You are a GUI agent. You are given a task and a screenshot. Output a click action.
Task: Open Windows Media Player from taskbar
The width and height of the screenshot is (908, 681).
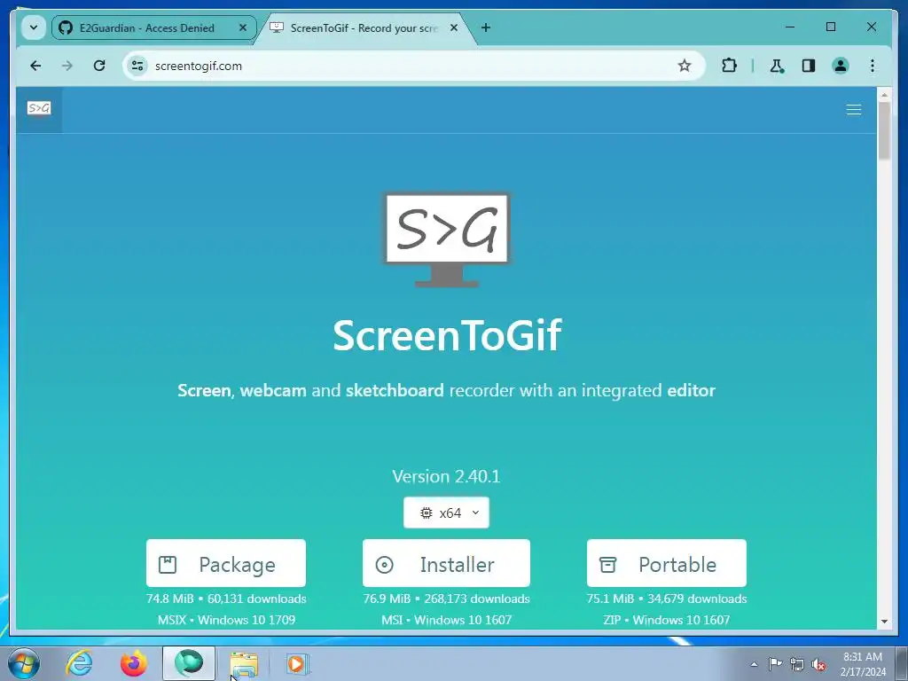click(x=298, y=663)
